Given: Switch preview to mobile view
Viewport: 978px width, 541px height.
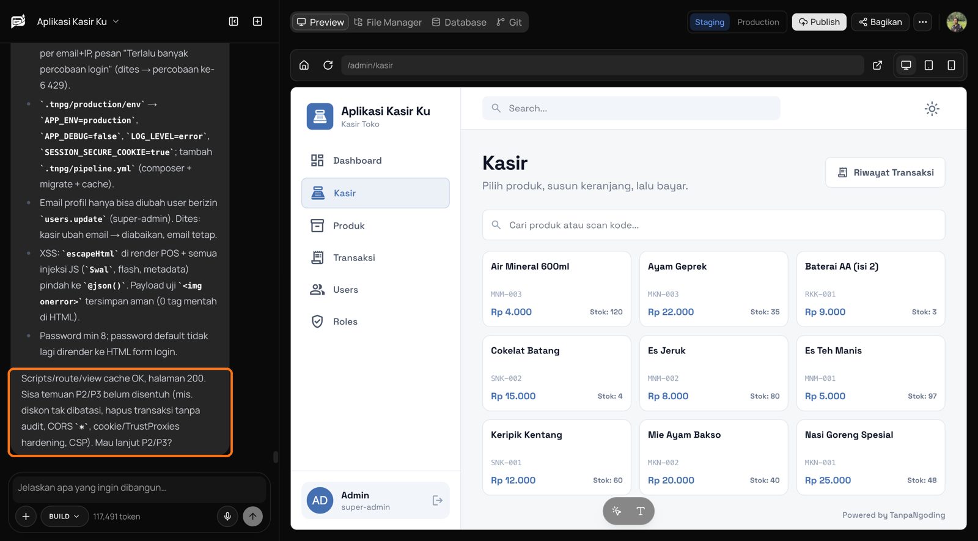Looking at the screenshot, I should tap(951, 65).
